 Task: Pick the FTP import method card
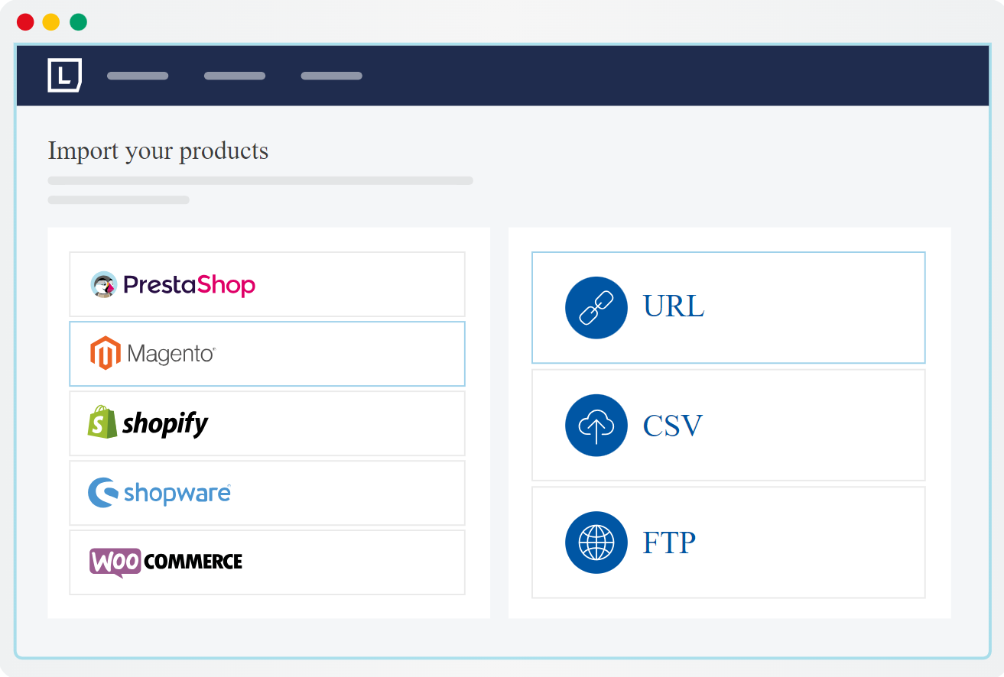click(729, 543)
